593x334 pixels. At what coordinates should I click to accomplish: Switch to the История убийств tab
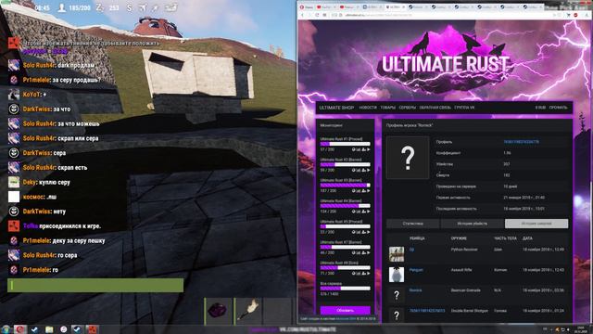(473, 224)
